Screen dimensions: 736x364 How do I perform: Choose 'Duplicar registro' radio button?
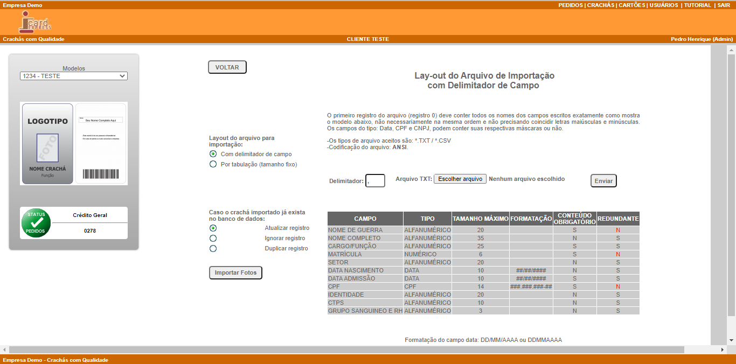pyautogui.click(x=213, y=248)
